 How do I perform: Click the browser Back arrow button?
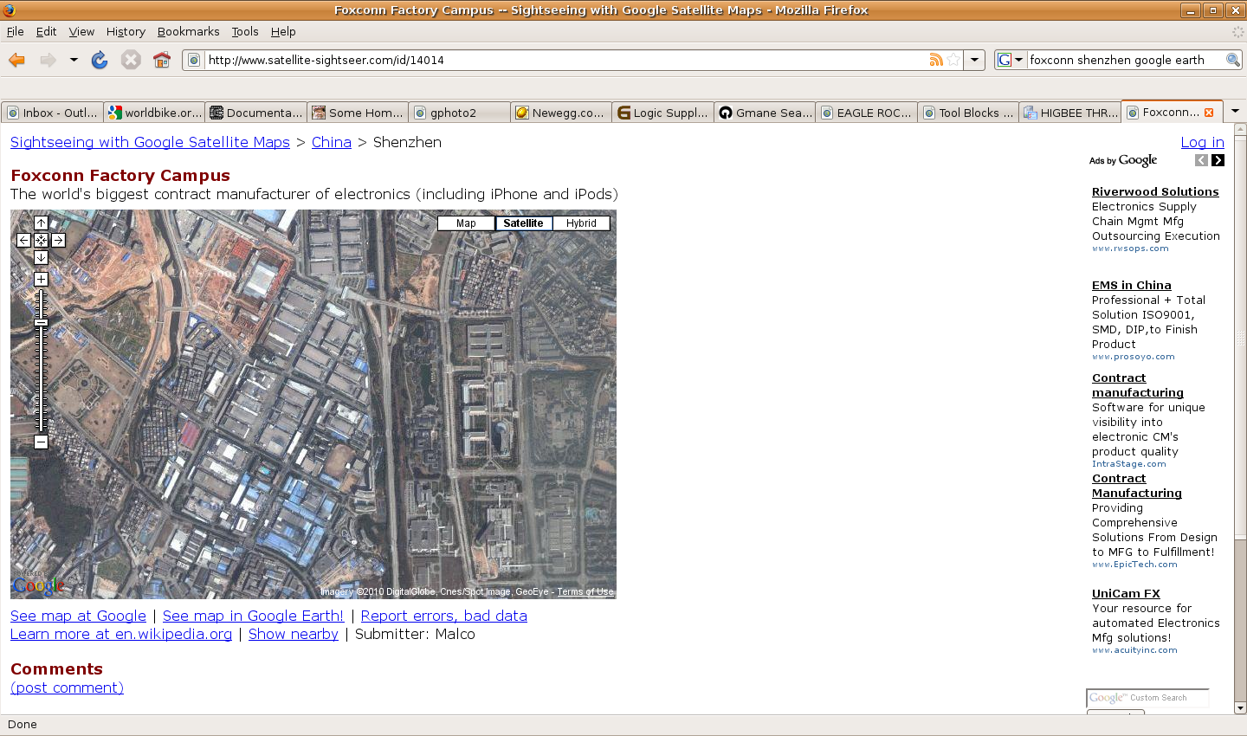pyautogui.click(x=16, y=60)
